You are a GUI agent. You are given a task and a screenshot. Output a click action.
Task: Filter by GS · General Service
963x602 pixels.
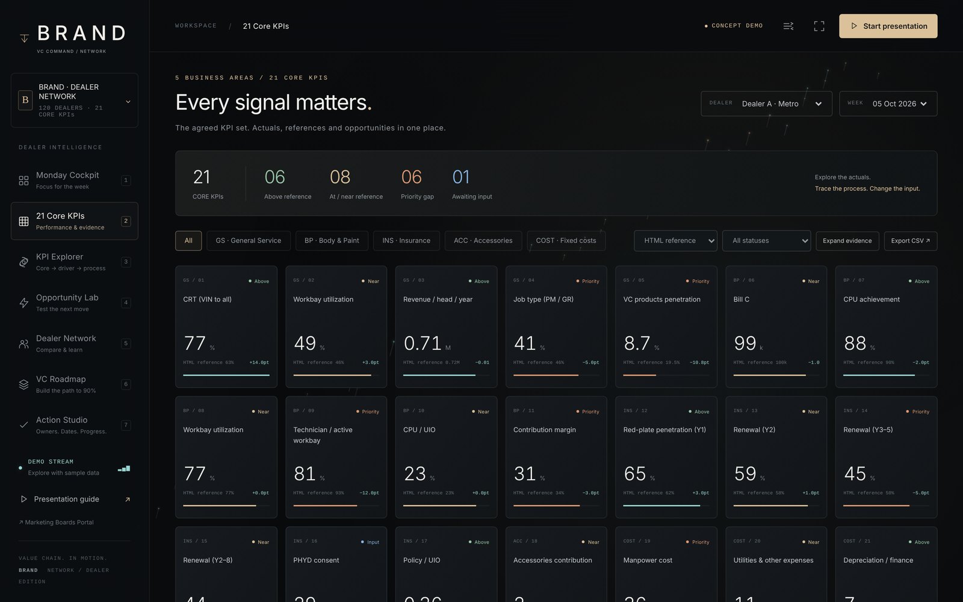point(249,241)
